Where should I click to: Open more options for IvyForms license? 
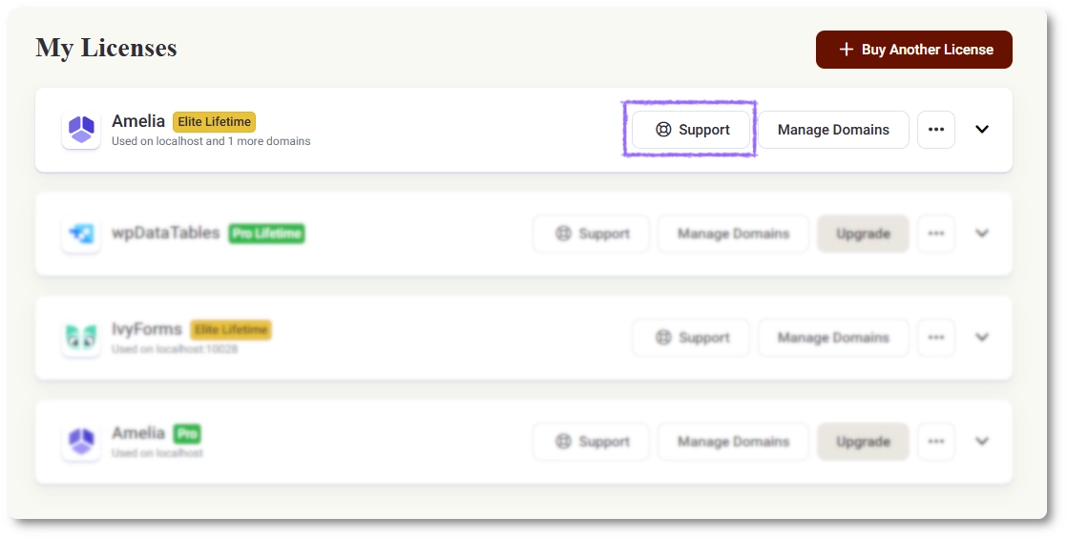tap(936, 338)
